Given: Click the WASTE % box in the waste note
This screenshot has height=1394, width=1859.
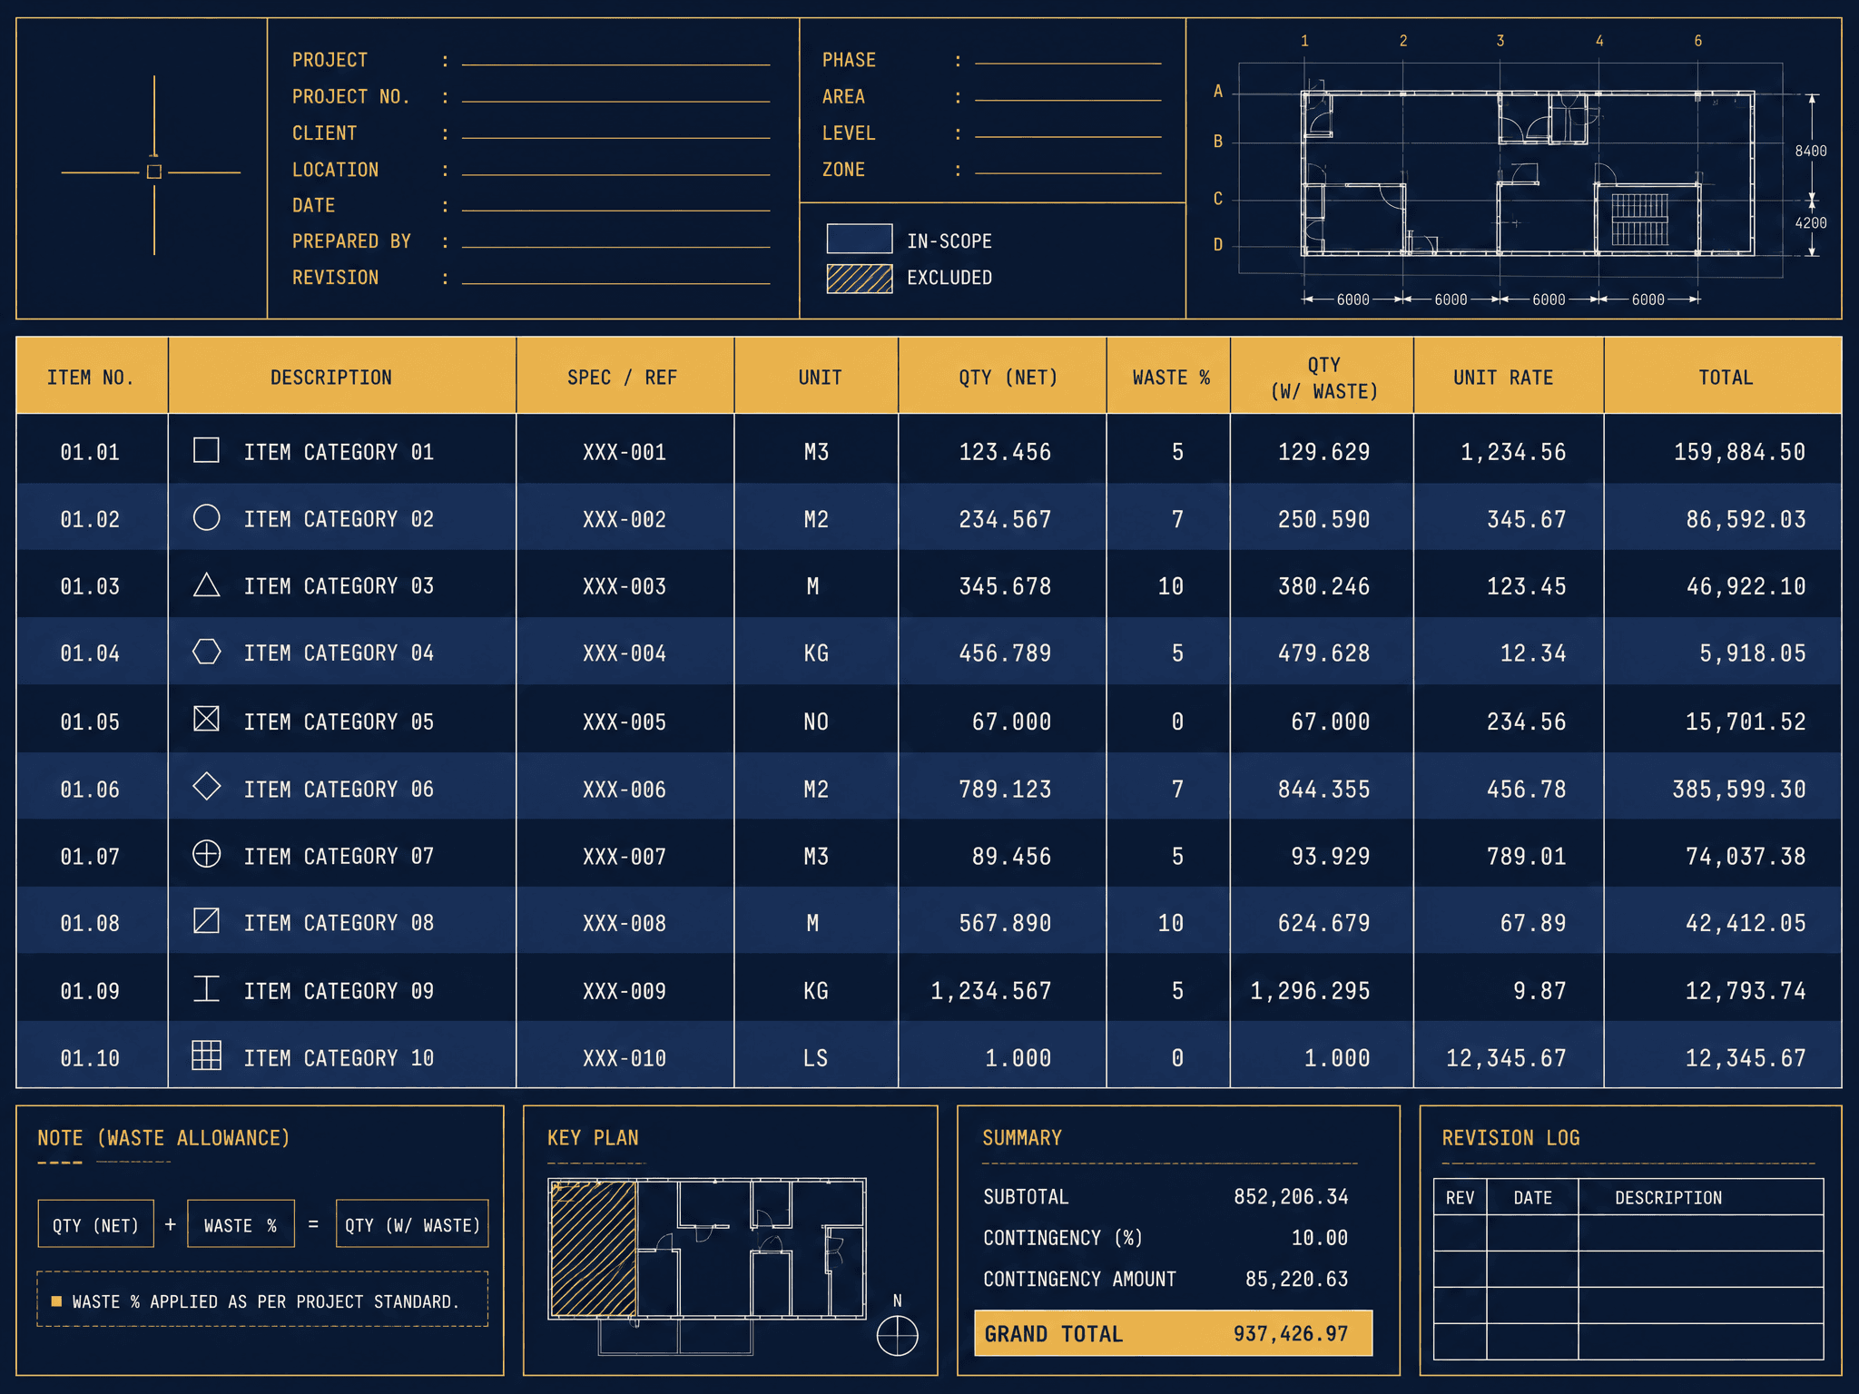Looking at the screenshot, I should [x=241, y=1224].
